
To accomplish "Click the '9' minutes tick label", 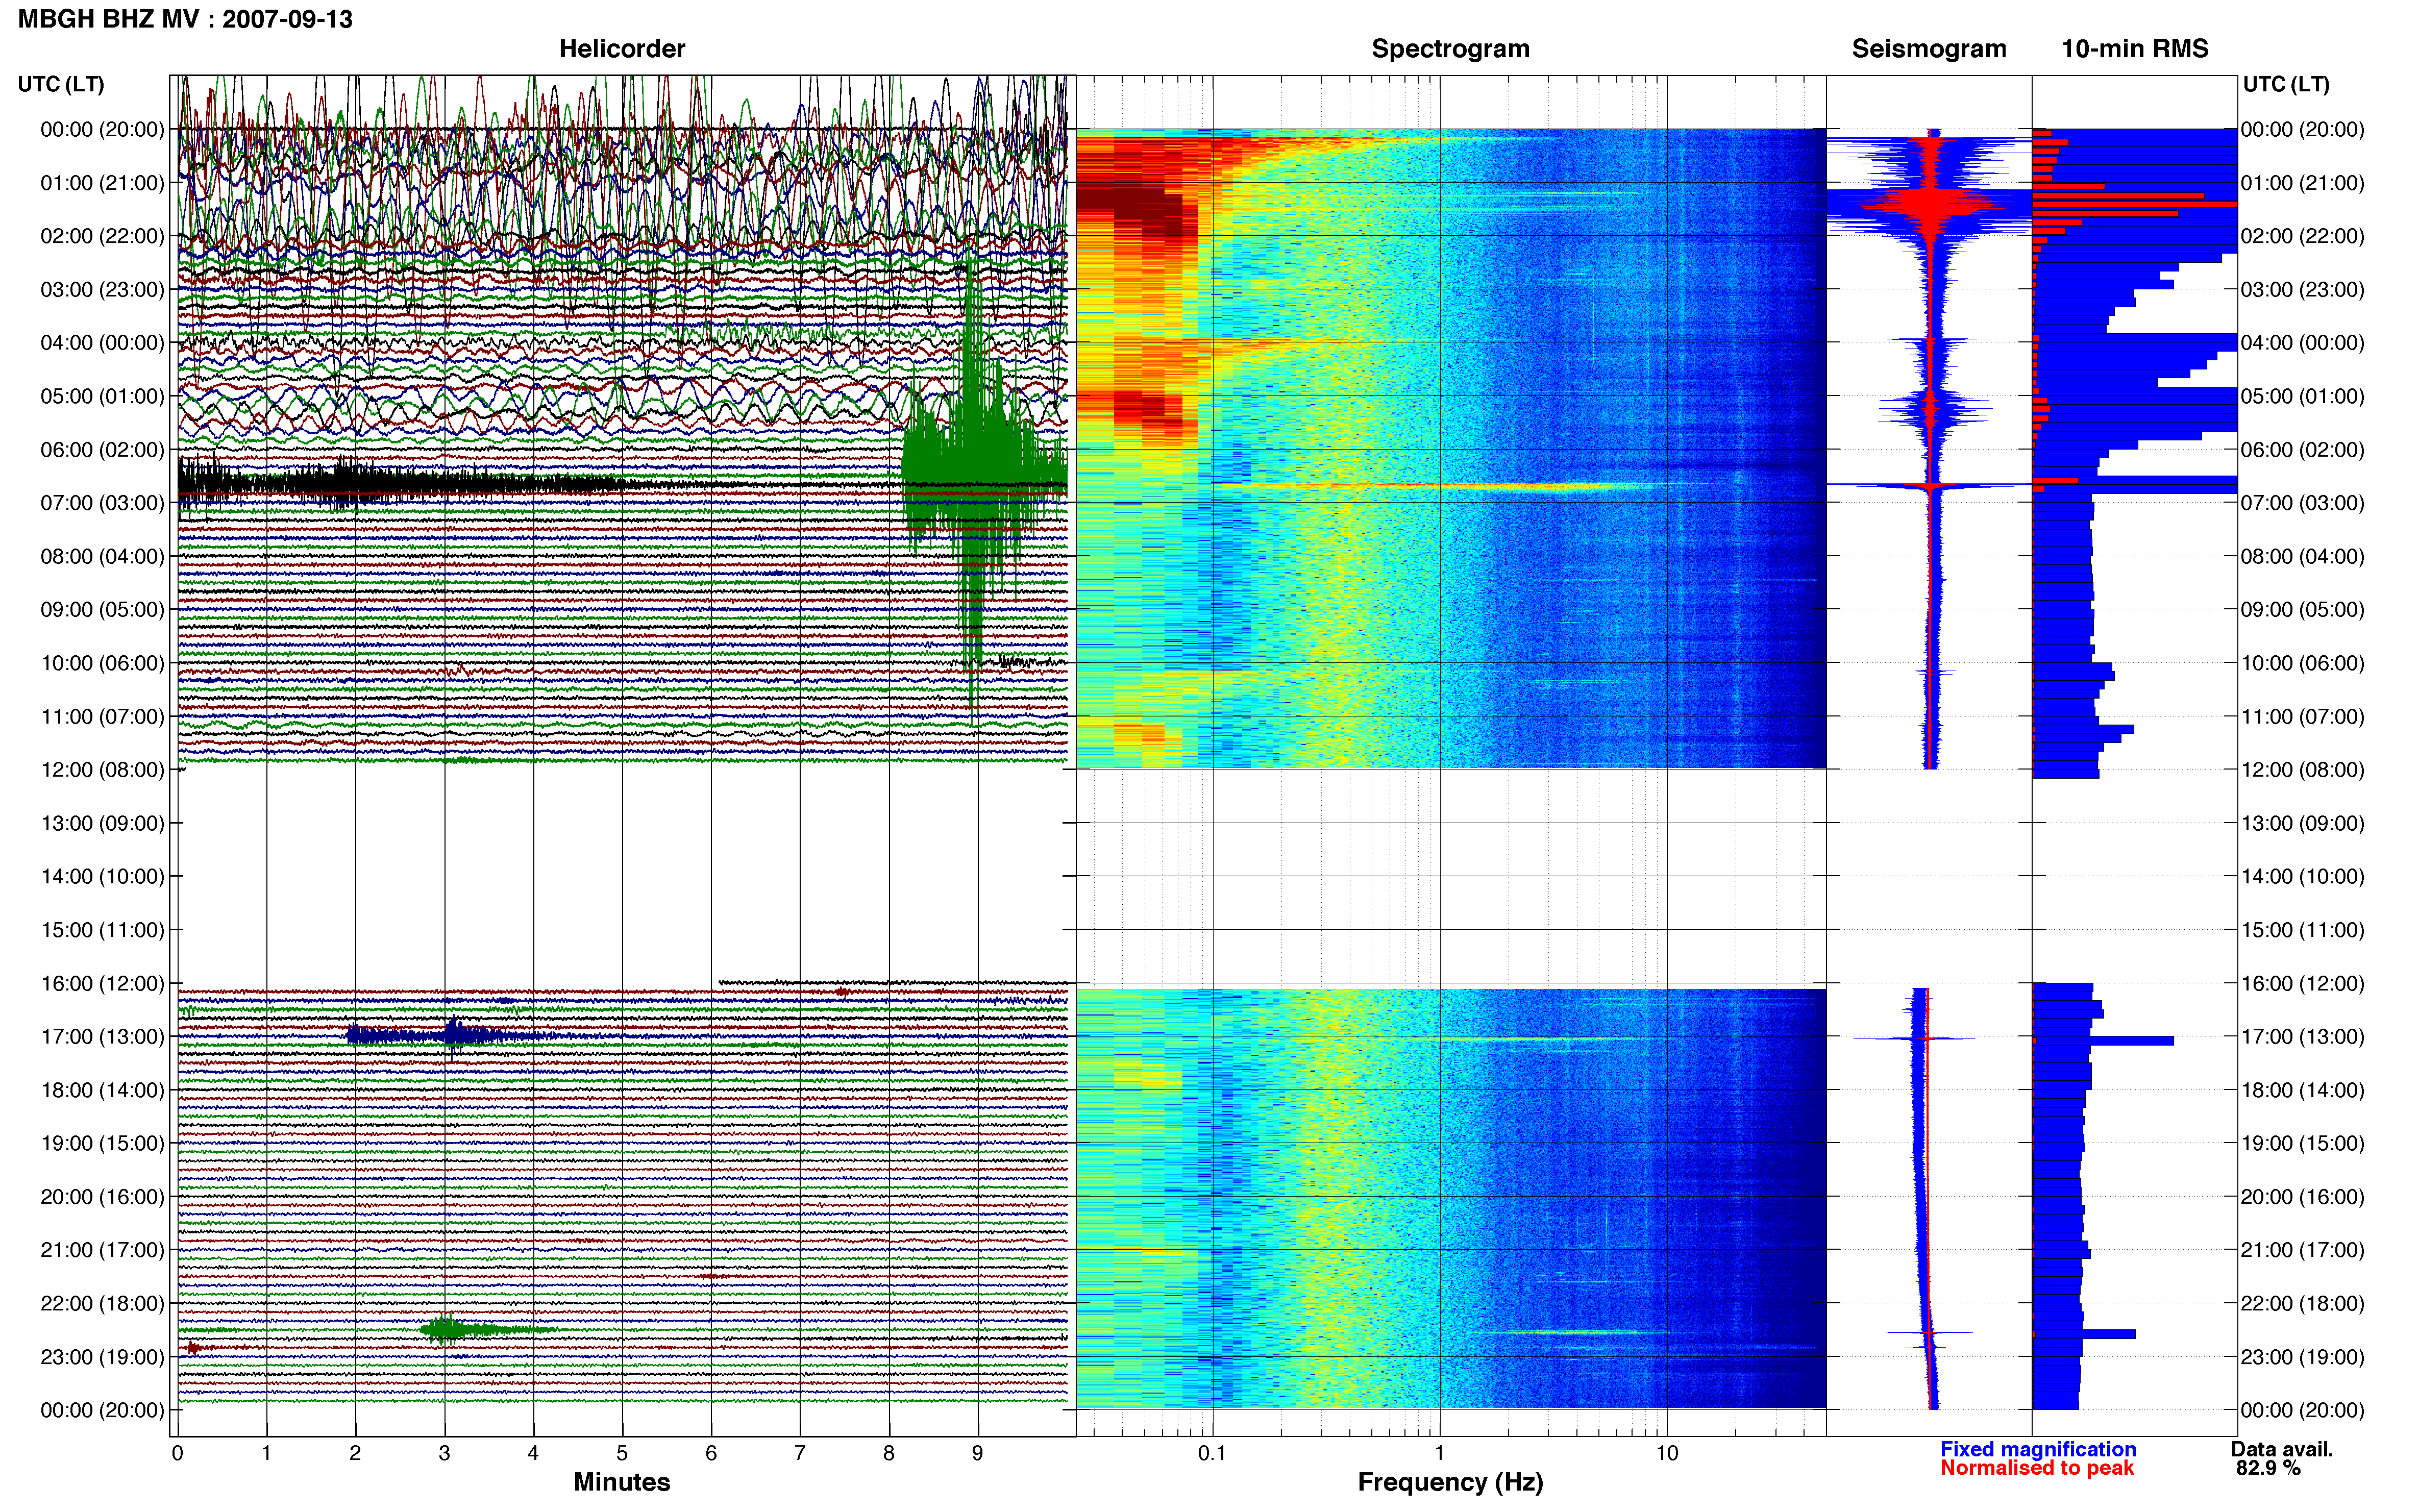I will [x=978, y=1453].
